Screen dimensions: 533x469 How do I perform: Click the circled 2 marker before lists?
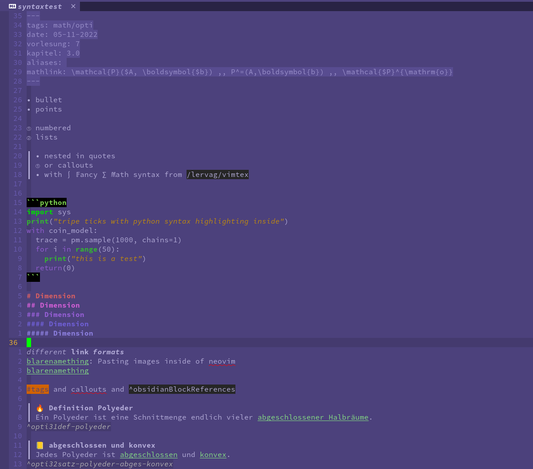click(29, 137)
